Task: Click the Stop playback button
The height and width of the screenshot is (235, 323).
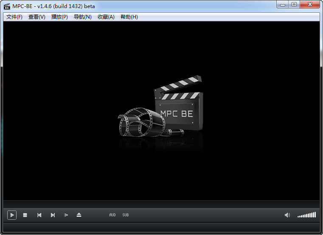Action: 25,215
